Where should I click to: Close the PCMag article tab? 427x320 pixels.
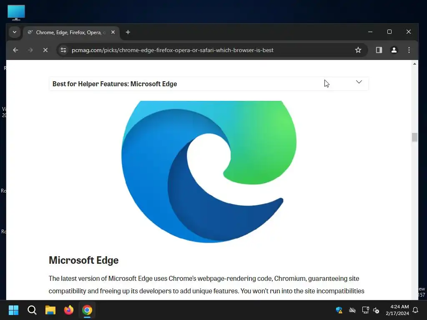(x=113, y=32)
